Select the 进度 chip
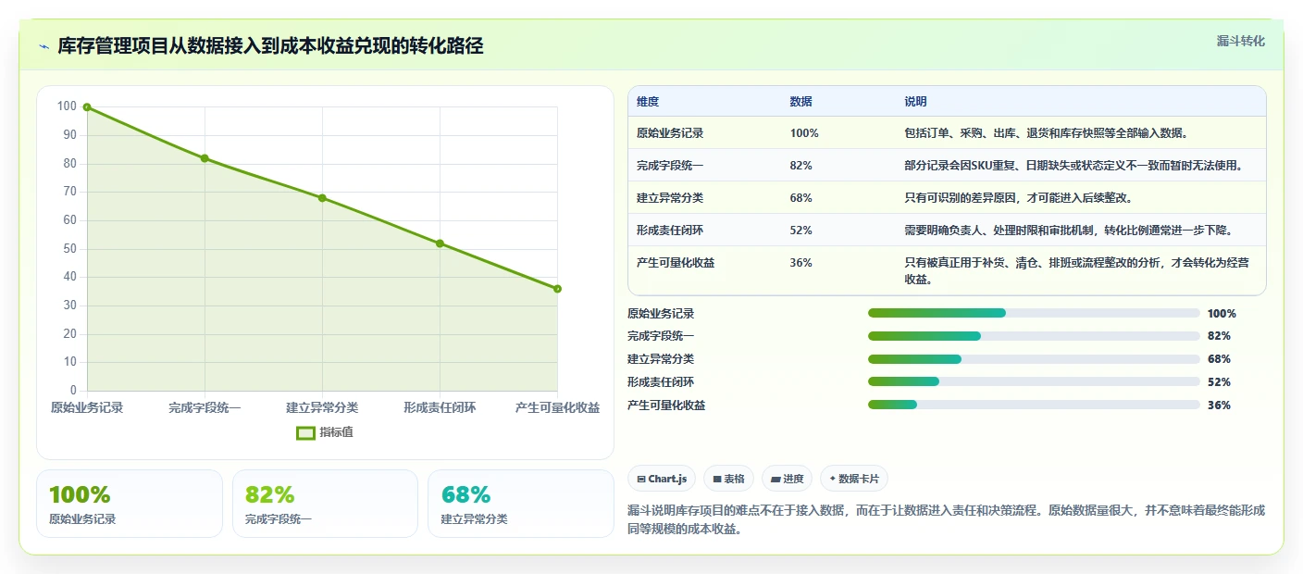Image resolution: width=1303 pixels, height=574 pixels. click(x=787, y=479)
